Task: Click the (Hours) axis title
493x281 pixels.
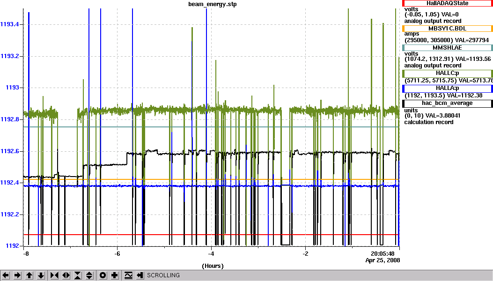Action: 213,266
